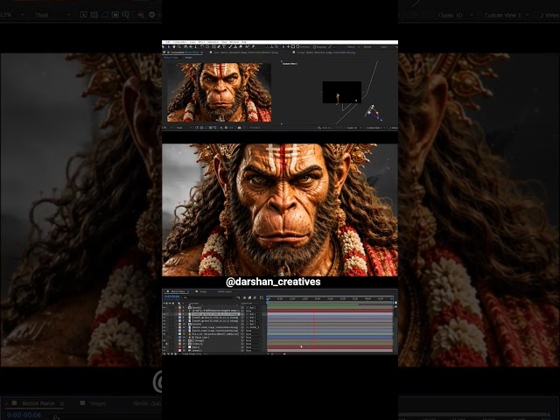The height and width of the screenshot is (420, 560).
Task: Click the label color of Shape Layer 1
Action: pos(179,337)
